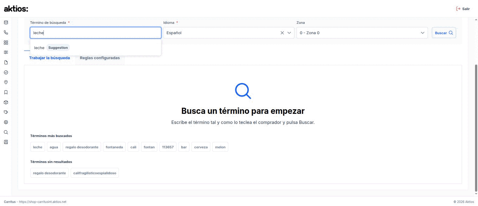
Task: Select the 'cali' term chip
Action: pos(133,147)
